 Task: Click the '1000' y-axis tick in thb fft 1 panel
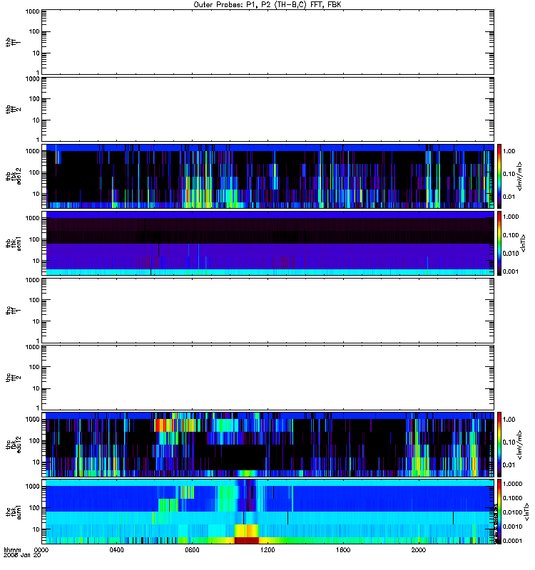point(32,11)
